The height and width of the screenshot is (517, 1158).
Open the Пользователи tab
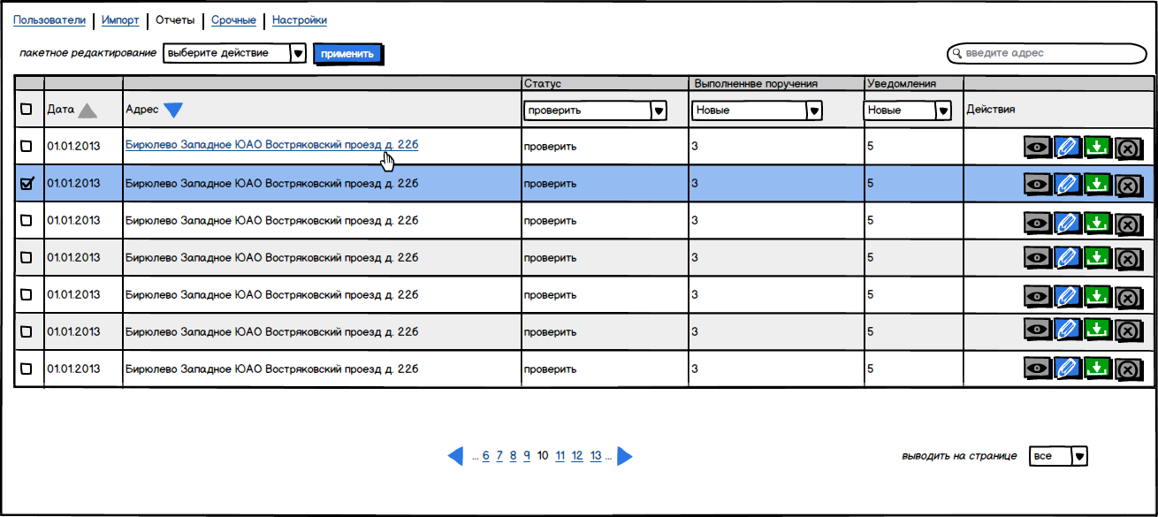point(50,20)
